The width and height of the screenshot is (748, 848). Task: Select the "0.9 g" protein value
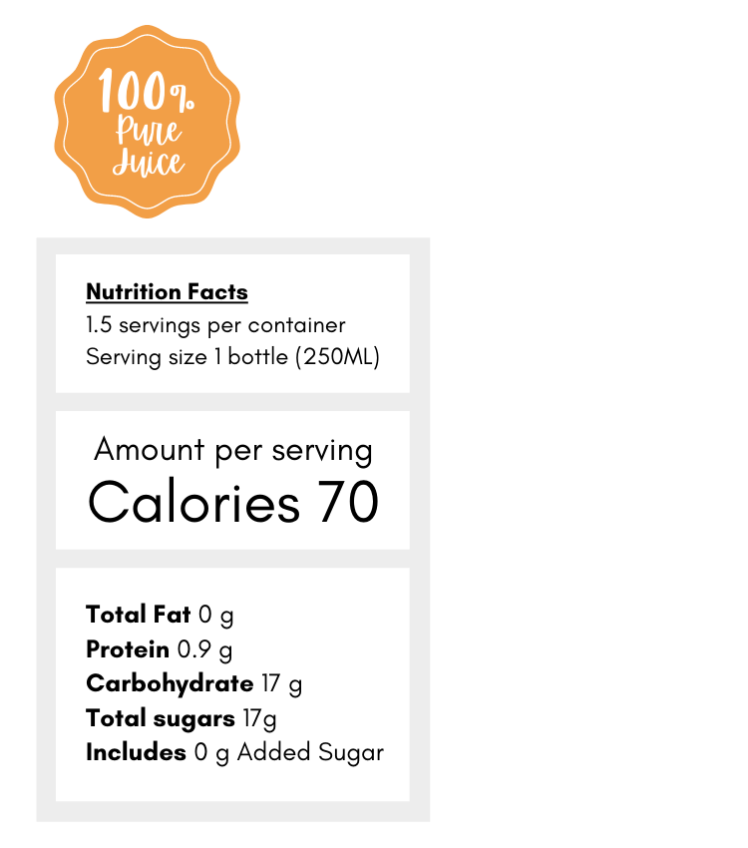[204, 650]
